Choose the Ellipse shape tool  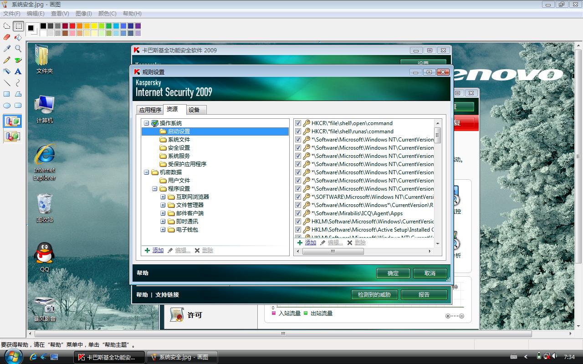(x=7, y=106)
